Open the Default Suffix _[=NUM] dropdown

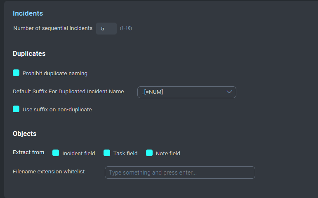pyautogui.click(x=187, y=92)
